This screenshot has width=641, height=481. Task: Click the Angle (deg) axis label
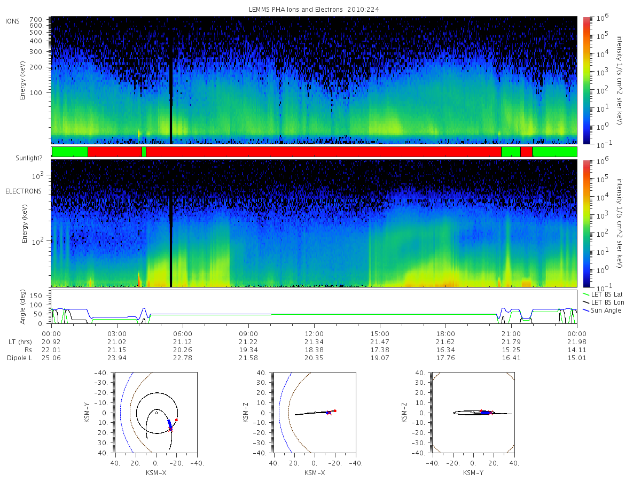pyautogui.click(x=24, y=308)
